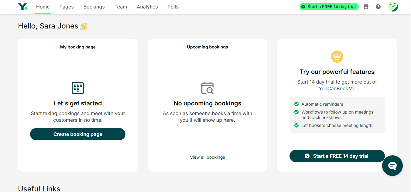The height and width of the screenshot is (192, 411).
Task: Click the 'Automatic reminders' feature line
Action: point(322,104)
